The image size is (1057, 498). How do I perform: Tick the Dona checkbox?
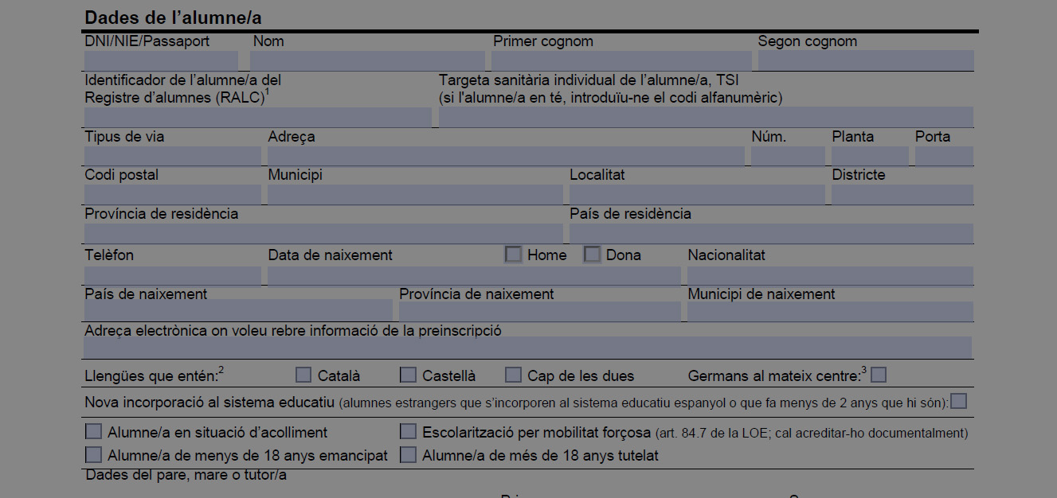pyautogui.click(x=592, y=255)
